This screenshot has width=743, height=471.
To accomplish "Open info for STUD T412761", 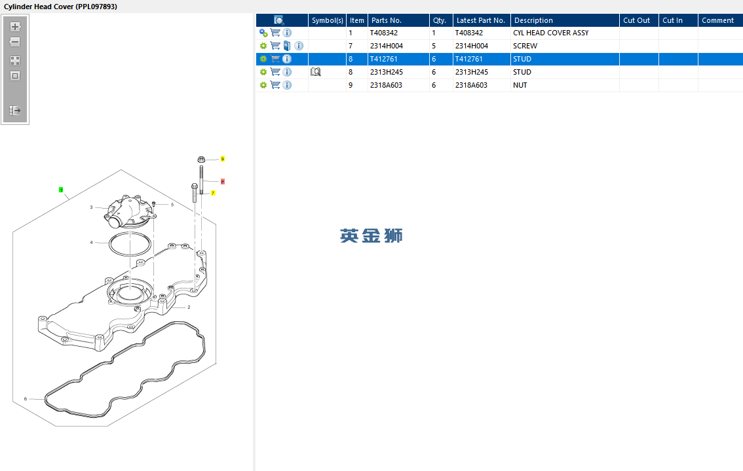I will coord(287,59).
